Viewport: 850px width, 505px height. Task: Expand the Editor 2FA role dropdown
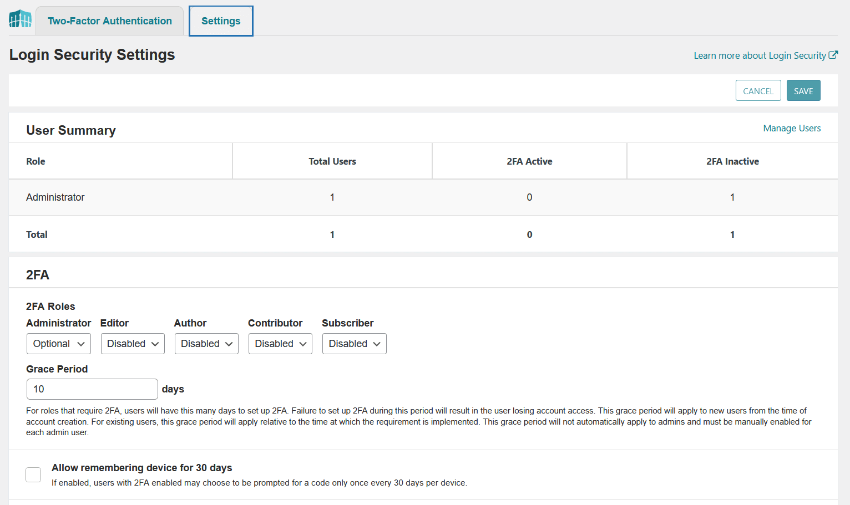click(133, 344)
